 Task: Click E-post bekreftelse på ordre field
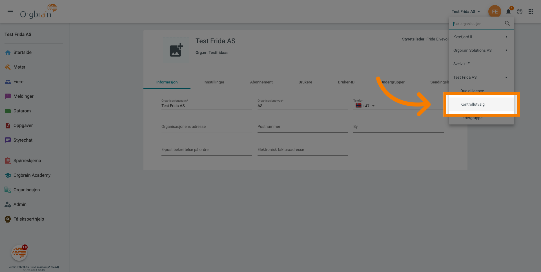[207, 150]
